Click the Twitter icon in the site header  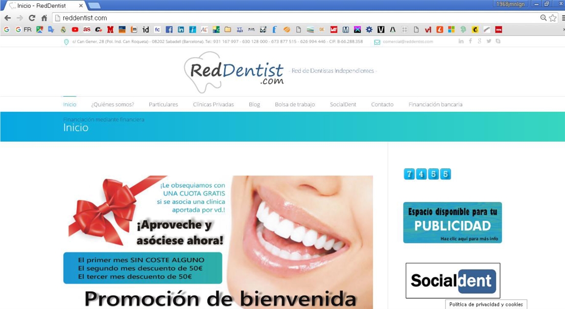pyautogui.click(x=489, y=42)
